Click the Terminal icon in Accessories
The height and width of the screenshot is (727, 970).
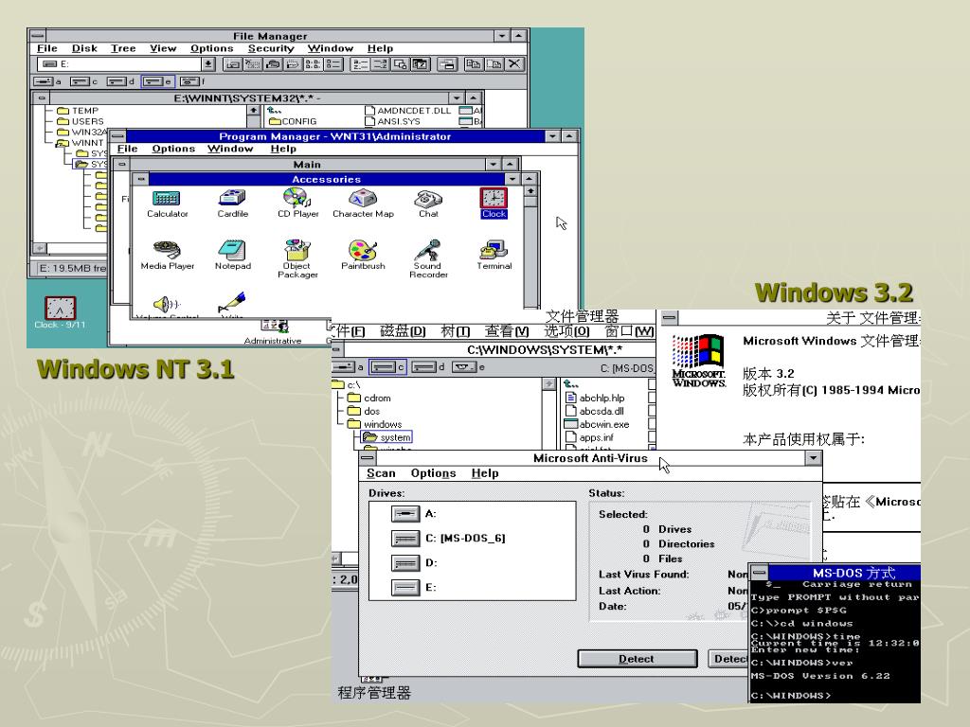[494, 256]
